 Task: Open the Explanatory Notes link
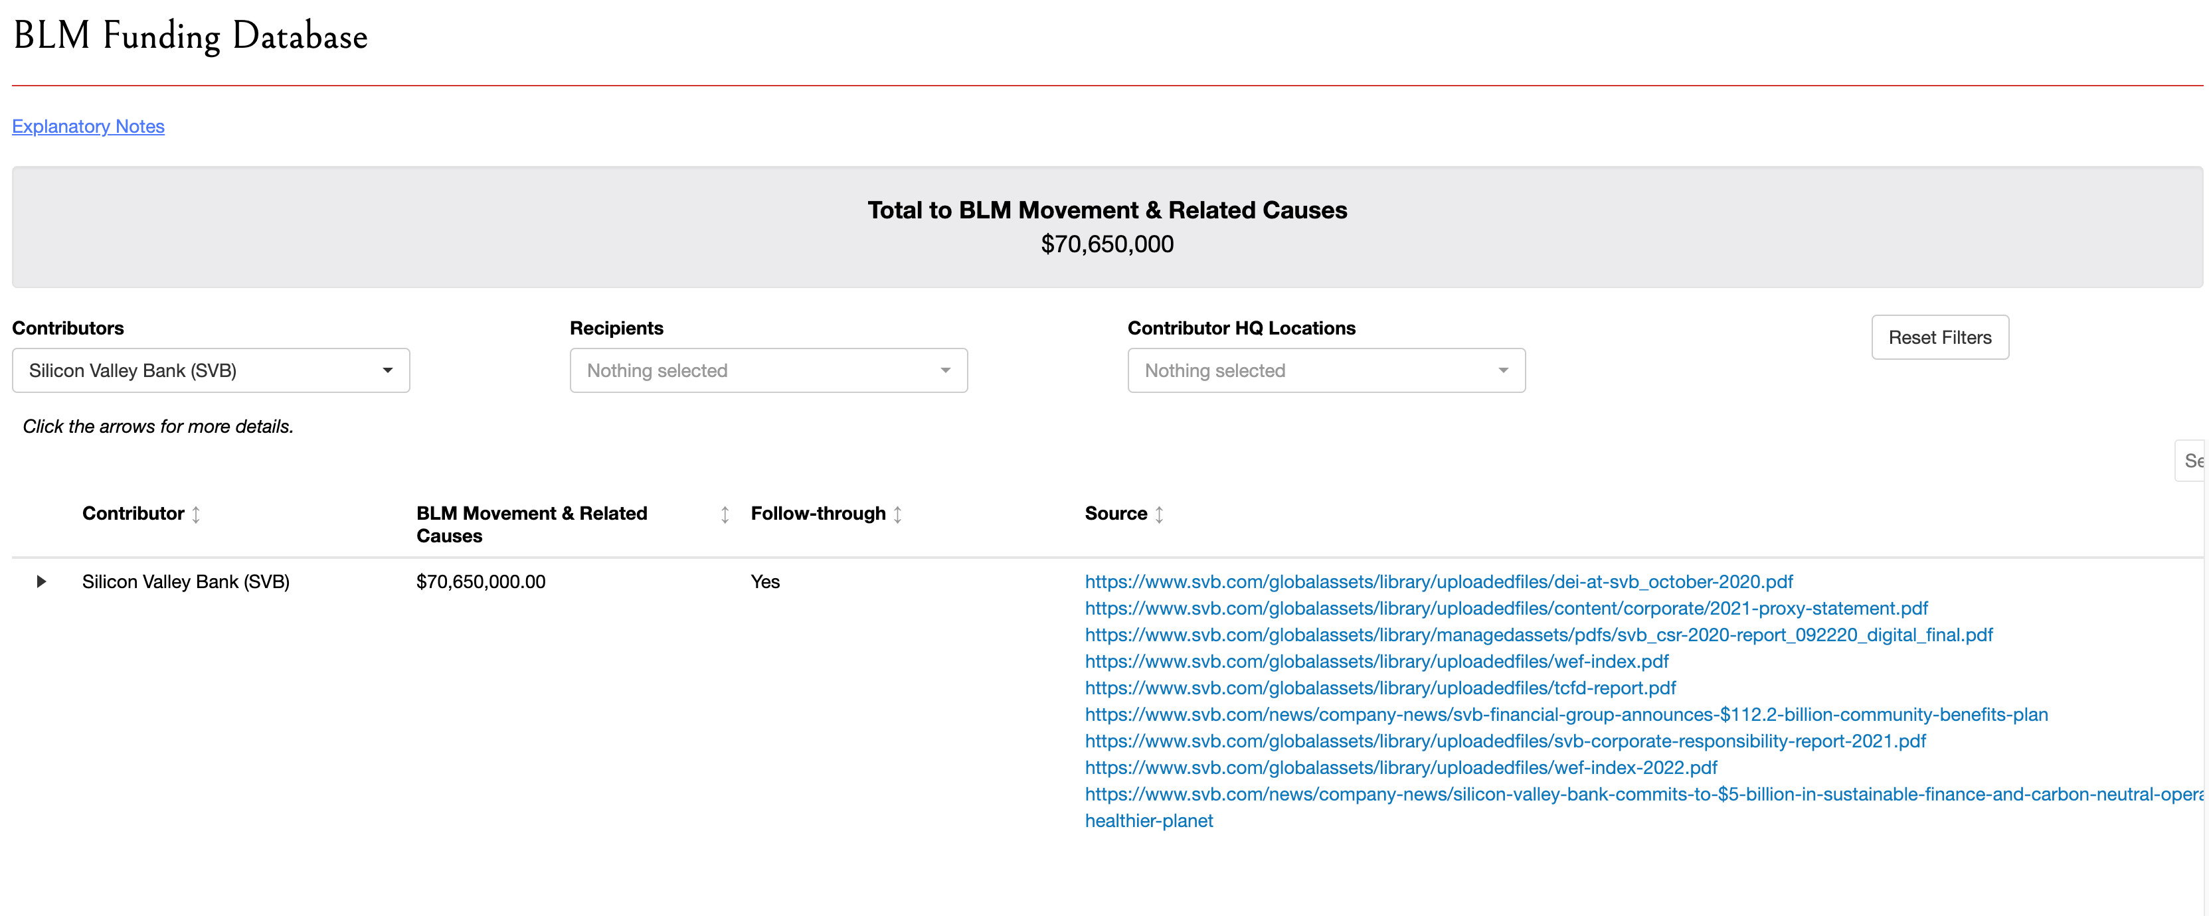pyautogui.click(x=88, y=126)
